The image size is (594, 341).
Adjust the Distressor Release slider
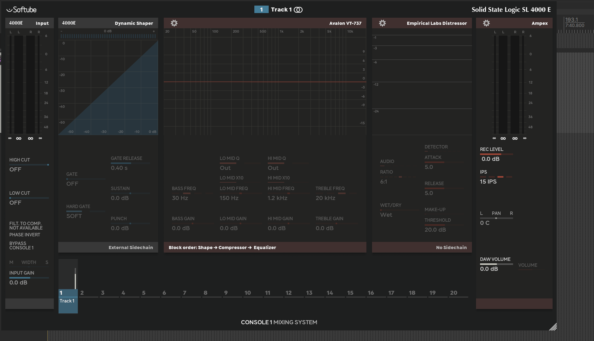(444, 188)
